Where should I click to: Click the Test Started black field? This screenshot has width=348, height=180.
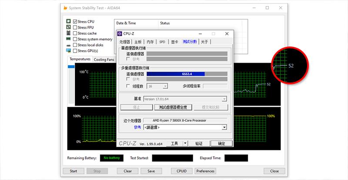click(172, 158)
